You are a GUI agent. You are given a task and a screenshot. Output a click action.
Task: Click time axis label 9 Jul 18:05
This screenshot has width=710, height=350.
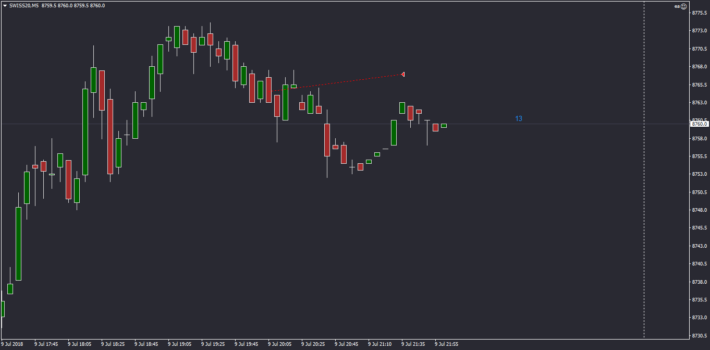click(80, 344)
